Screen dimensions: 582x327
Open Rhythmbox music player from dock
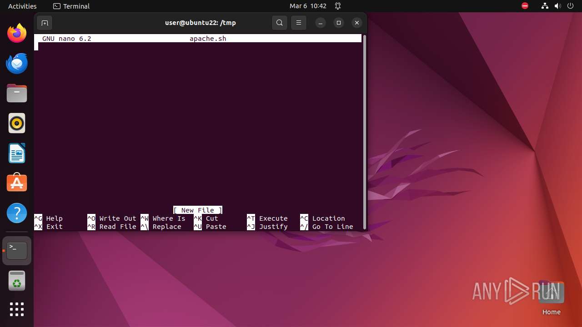pos(17,123)
